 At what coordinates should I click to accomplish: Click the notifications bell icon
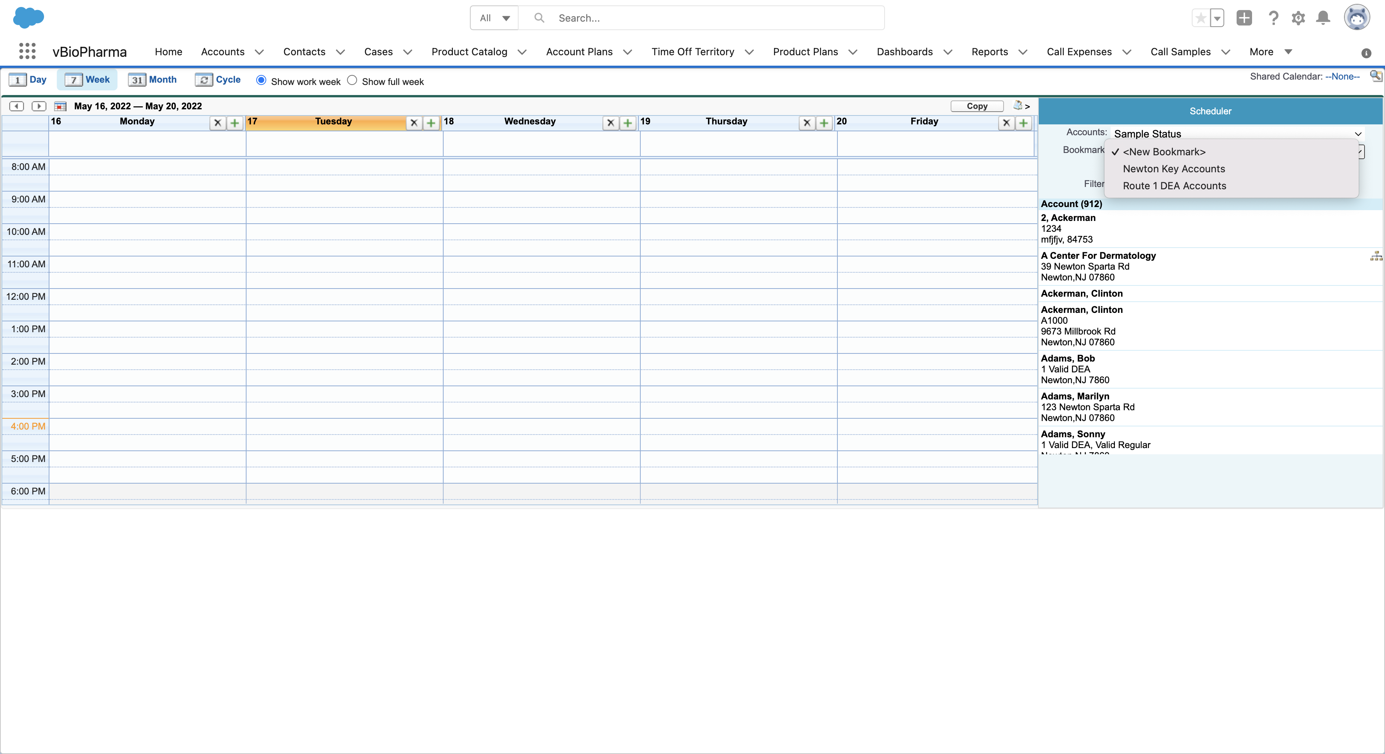(x=1323, y=18)
